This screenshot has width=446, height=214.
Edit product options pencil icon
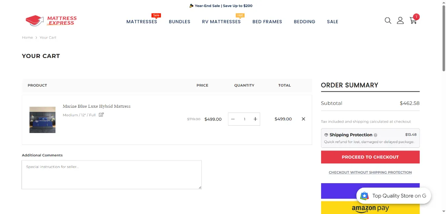[x=101, y=115]
